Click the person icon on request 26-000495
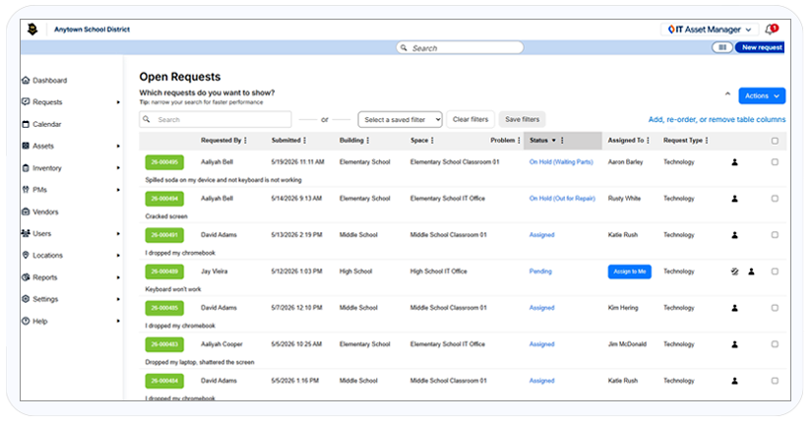This screenshot has width=811, height=424. tap(734, 162)
